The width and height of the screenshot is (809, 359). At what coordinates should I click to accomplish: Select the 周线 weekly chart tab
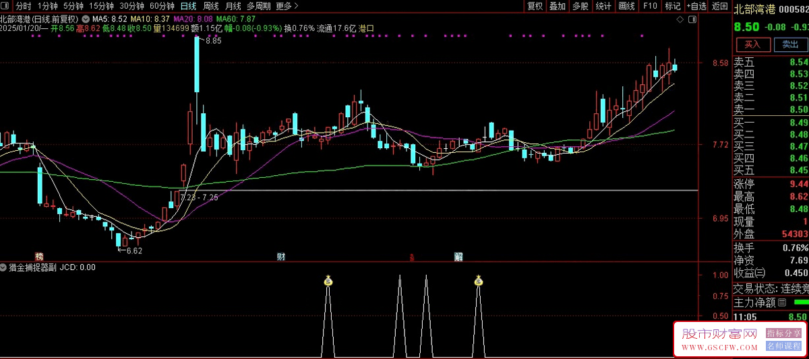click(211, 6)
